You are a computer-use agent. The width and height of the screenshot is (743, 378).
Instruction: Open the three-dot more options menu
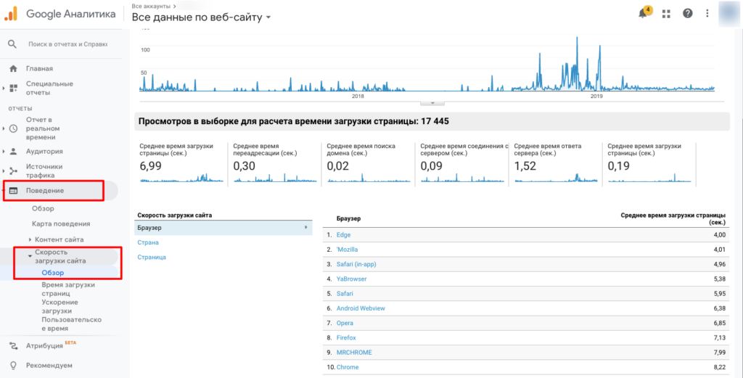point(707,14)
